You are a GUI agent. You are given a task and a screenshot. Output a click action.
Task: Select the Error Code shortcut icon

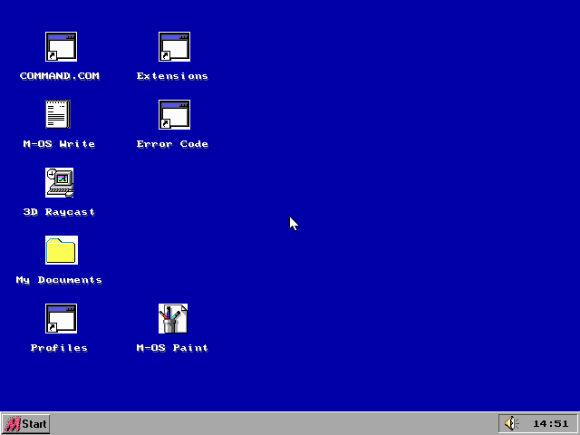174,115
